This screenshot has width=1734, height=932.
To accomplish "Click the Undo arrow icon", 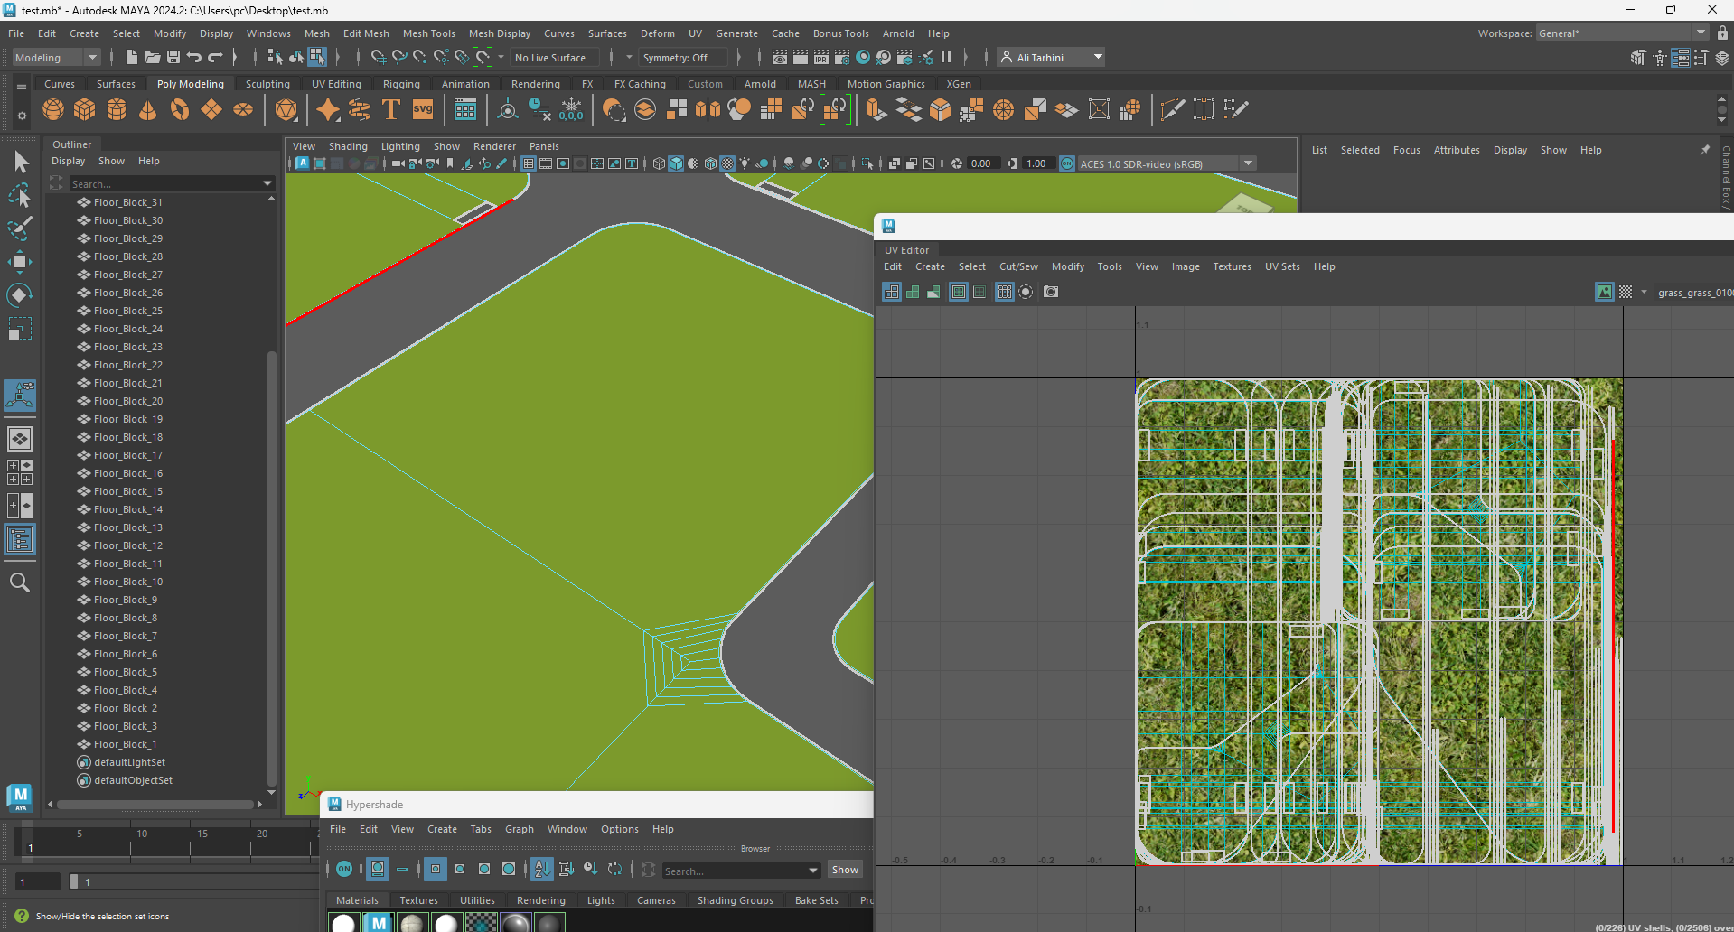I will coord(194,57).
